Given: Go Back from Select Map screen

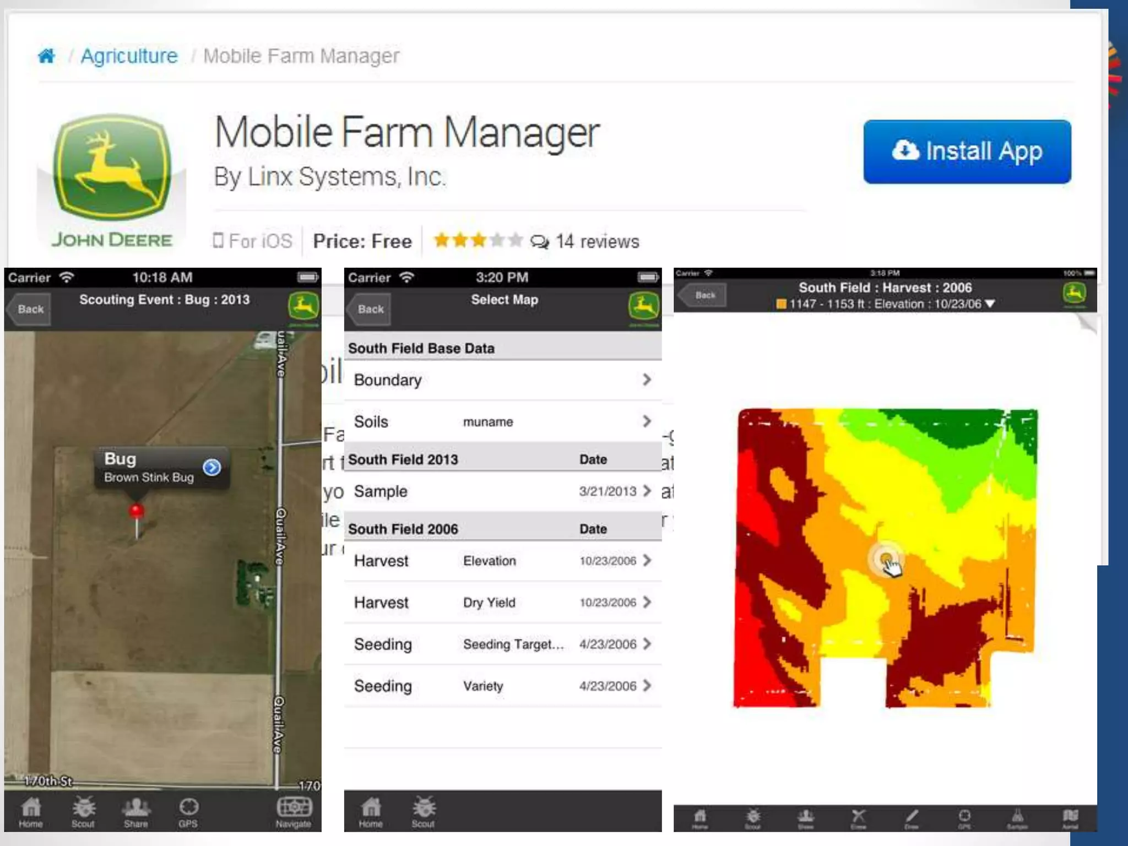Looking at the screenshot, I should point(370,309).
